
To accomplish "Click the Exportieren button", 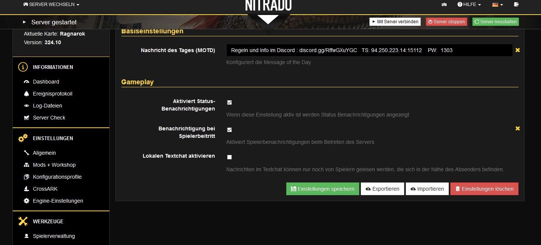I will (383, 189).
